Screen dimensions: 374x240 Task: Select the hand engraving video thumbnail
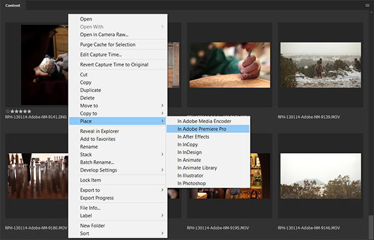[x=229, y=65]
